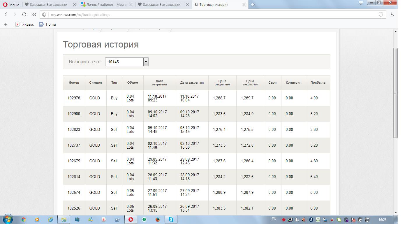Open a new tab with plus button

253,5
